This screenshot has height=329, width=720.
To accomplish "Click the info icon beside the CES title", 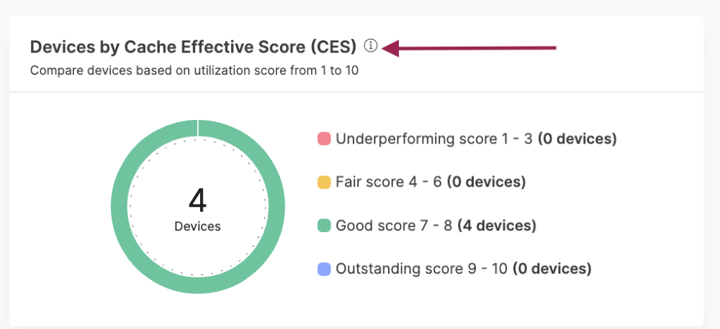I will (x=371, y=47).
